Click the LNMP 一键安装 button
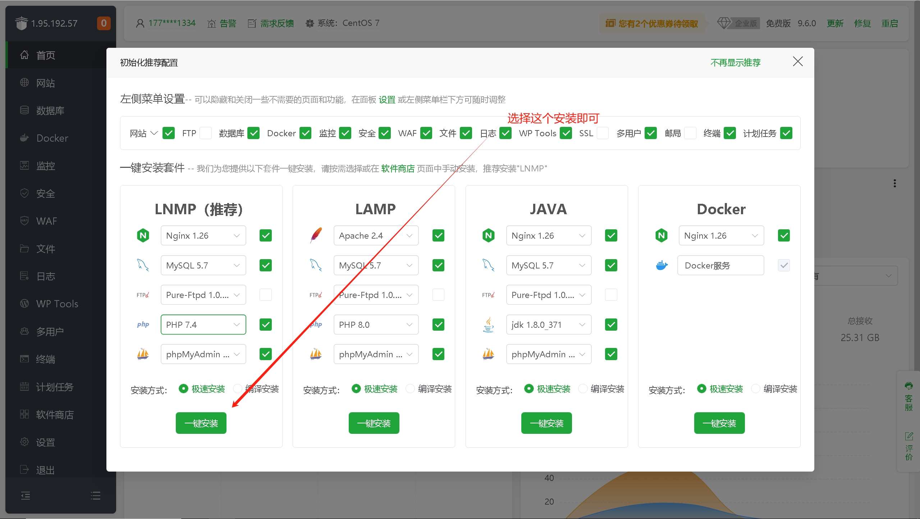Image resolution: width=920 pixels, height=519 pixels. coord(201,423)
